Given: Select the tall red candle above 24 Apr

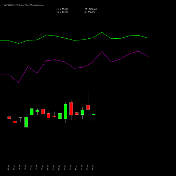Looking at the screenshot, I should (71, 109).
